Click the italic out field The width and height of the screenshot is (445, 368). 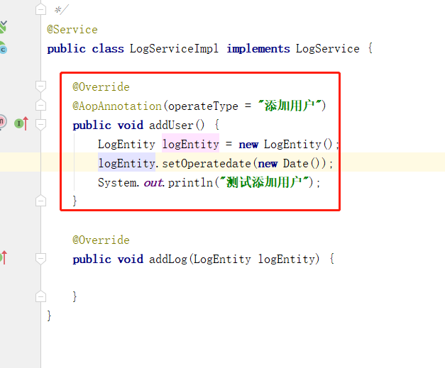tap(153, 183)
